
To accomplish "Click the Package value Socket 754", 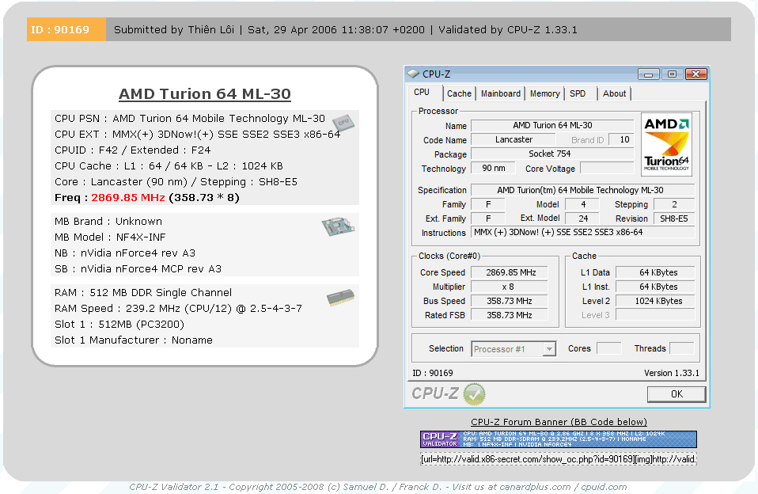I will (x=552, y=154).
